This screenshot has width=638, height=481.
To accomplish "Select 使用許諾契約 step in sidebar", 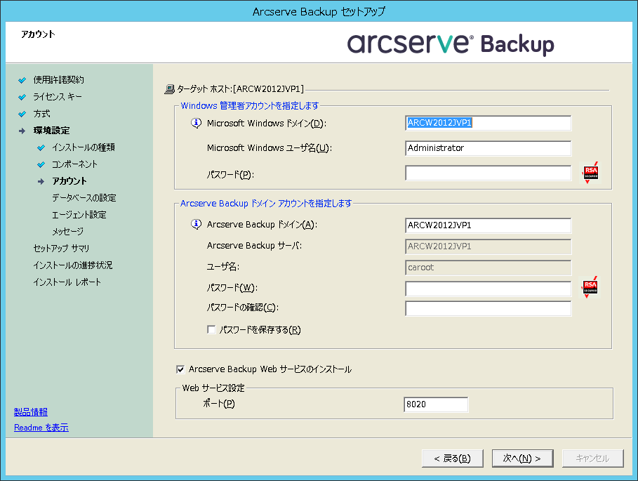I will coord(58,80).
